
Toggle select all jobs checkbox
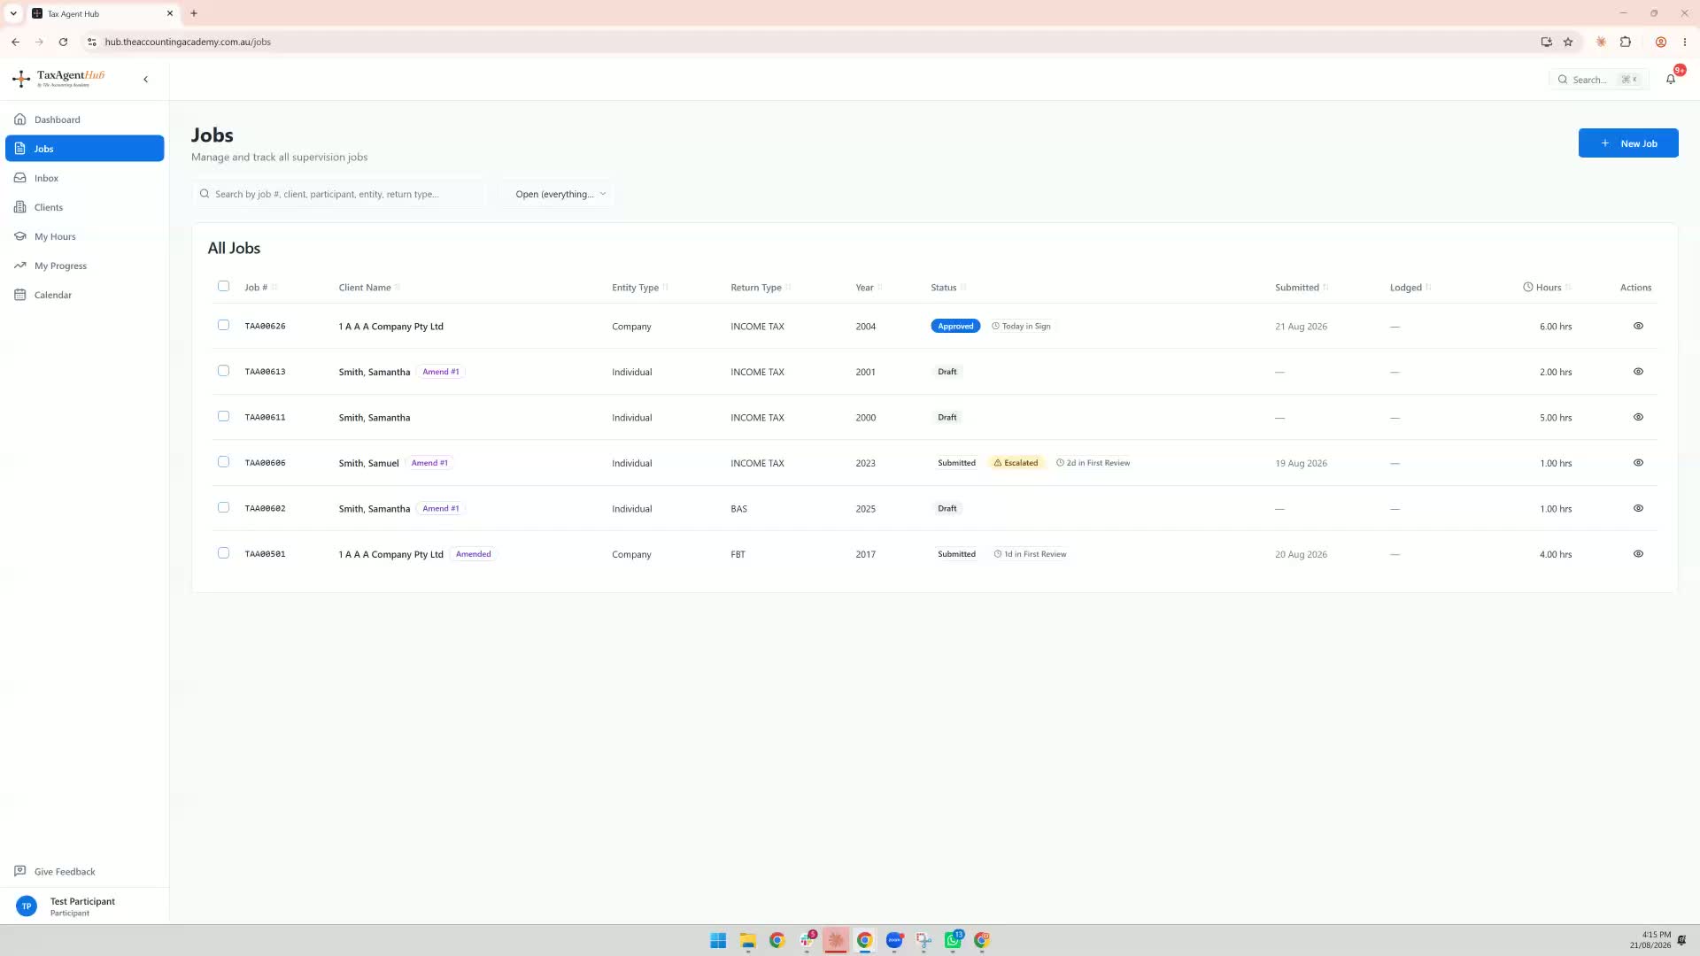coord(223,286)
